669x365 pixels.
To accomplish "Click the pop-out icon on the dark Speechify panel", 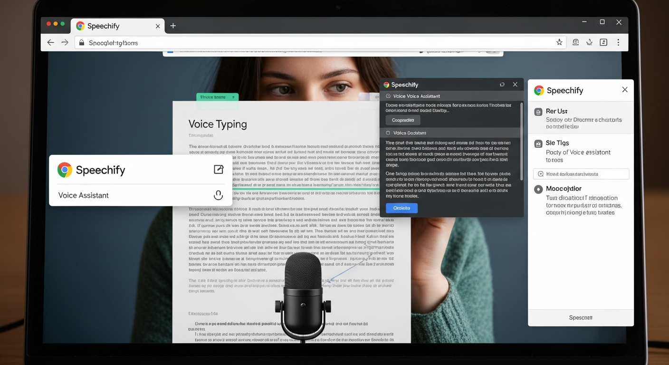I will click(502, 85).
